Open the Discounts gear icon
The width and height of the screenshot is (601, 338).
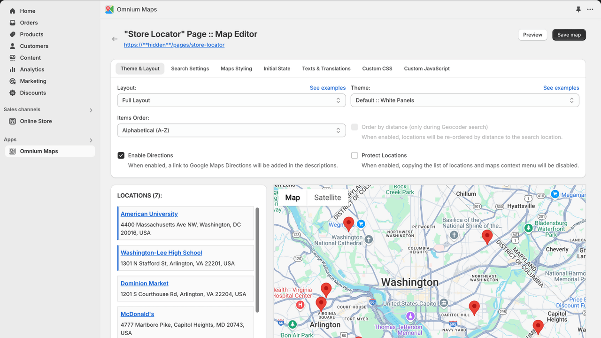coord(13,93)
